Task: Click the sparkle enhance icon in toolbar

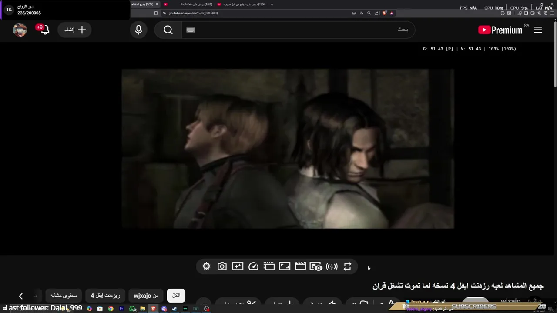Action: [x=238, y=266]
